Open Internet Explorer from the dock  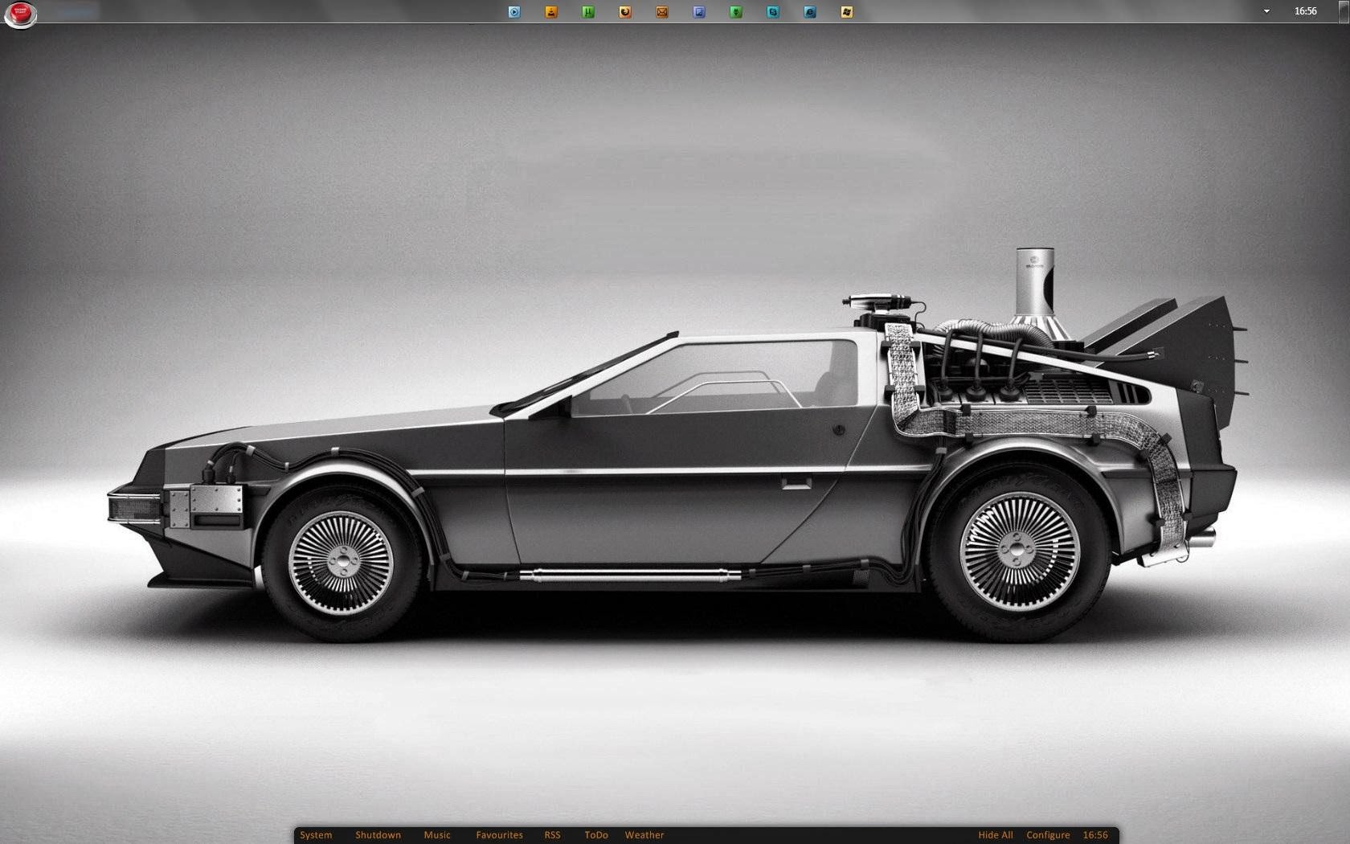tap(810, 12)
